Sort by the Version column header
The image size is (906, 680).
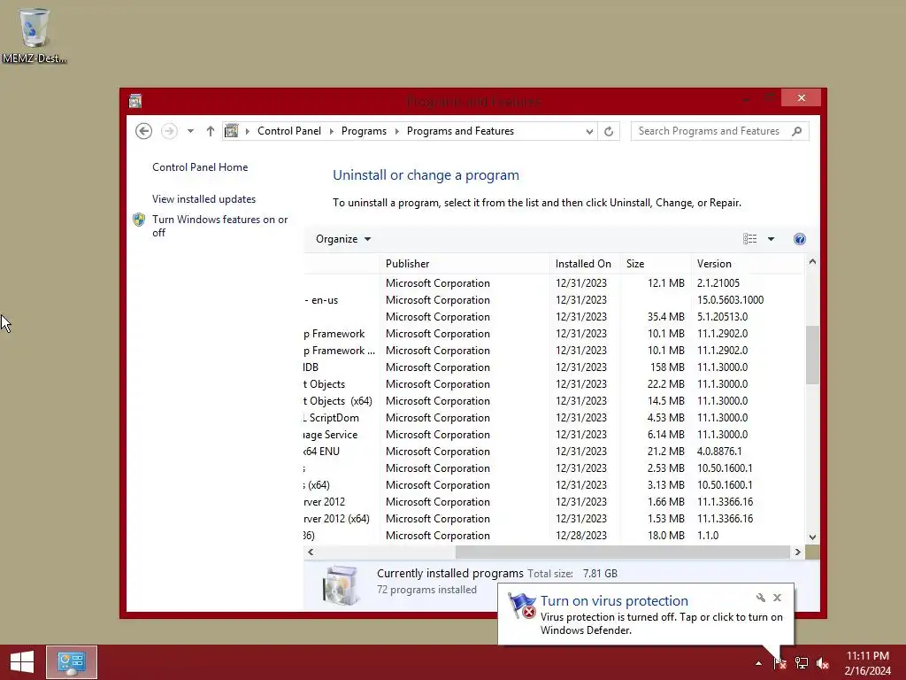click(x=747, y=264)
